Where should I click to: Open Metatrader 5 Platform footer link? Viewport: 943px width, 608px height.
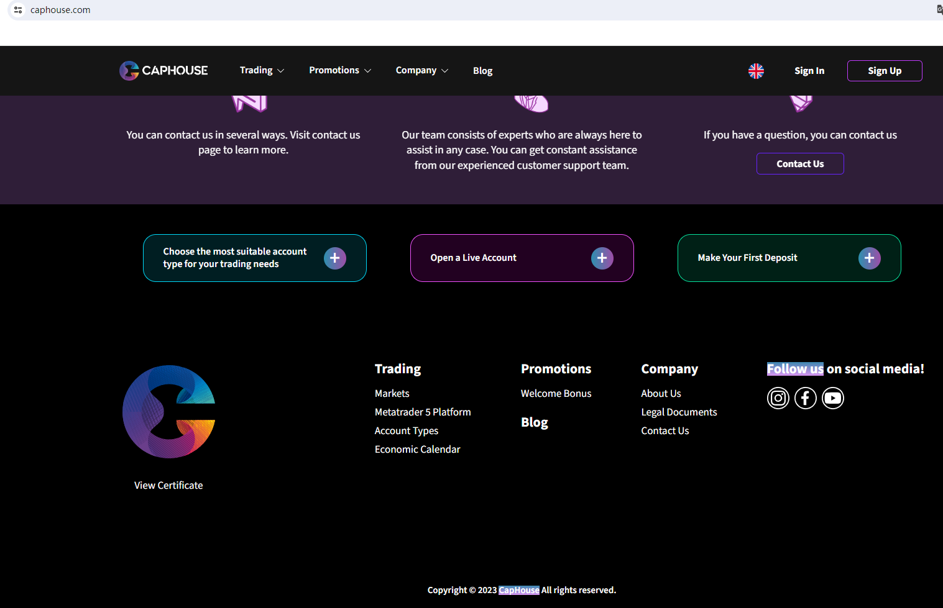click(423, 412)
